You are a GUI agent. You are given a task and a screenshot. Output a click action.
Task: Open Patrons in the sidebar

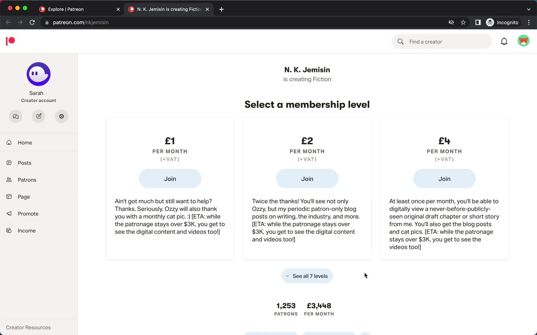tap(39, 180)
